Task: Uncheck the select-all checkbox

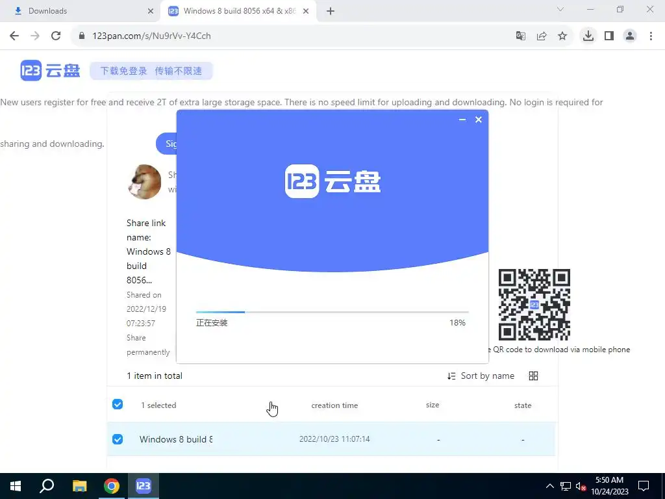Action: click(118, 404)
